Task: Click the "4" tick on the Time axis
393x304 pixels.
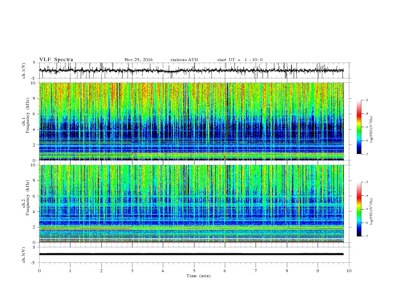Action: [163, 271]
